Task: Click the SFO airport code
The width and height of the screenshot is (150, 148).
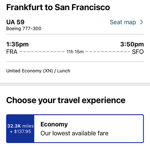Action: pos(138,52)
